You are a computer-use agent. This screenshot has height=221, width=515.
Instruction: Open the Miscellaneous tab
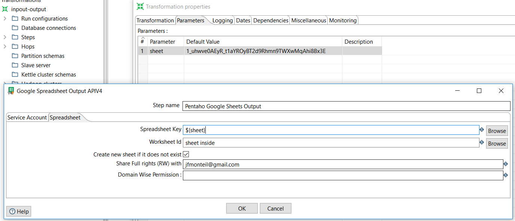[309, 21]
